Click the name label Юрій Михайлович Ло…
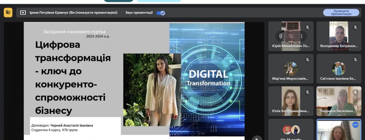This screenshot has width=365, height=140. coord(291,46)
